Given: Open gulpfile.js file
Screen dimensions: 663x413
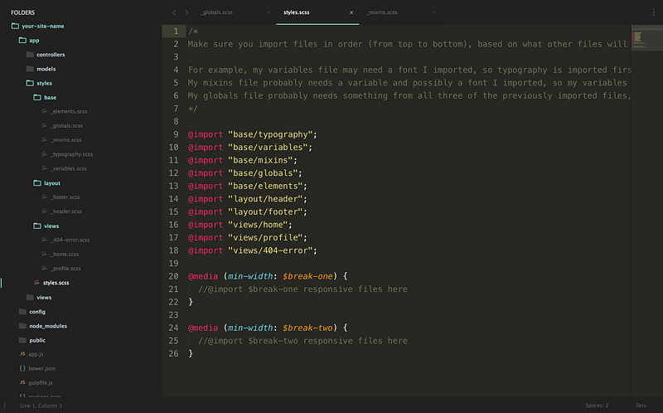Looking at the screenshot, I should tap(41, 382).
